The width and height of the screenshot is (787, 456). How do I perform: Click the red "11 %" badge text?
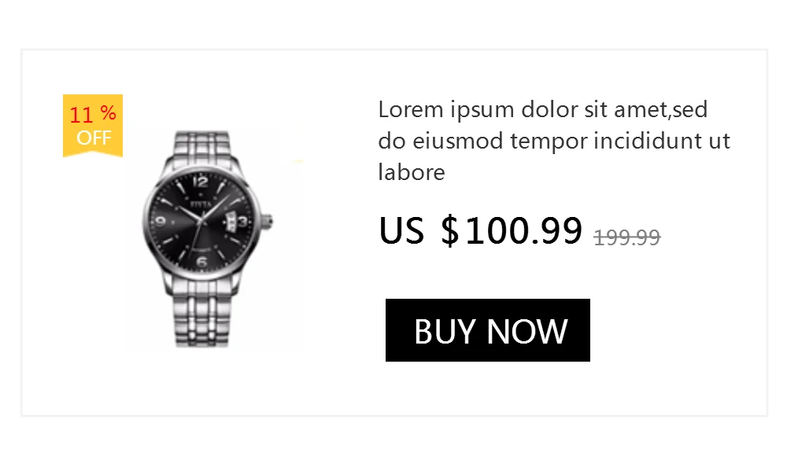coord(93,114)
